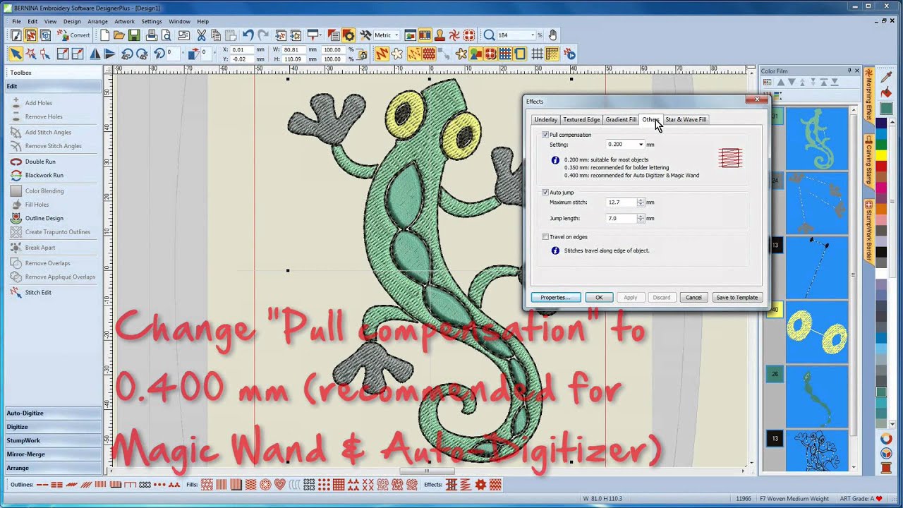This screenshot has height=508, width=903.
Task: Open the Artwork menu
Action: [124, 22]
